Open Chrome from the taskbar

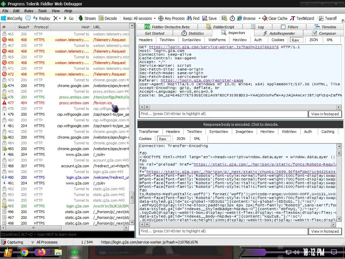tap(24, 252)
